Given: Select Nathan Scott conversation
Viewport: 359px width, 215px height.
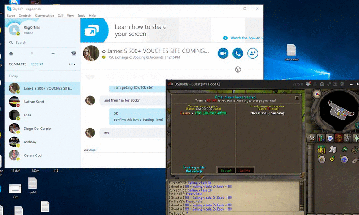Looking at the screenshot, I should (43, 102).
